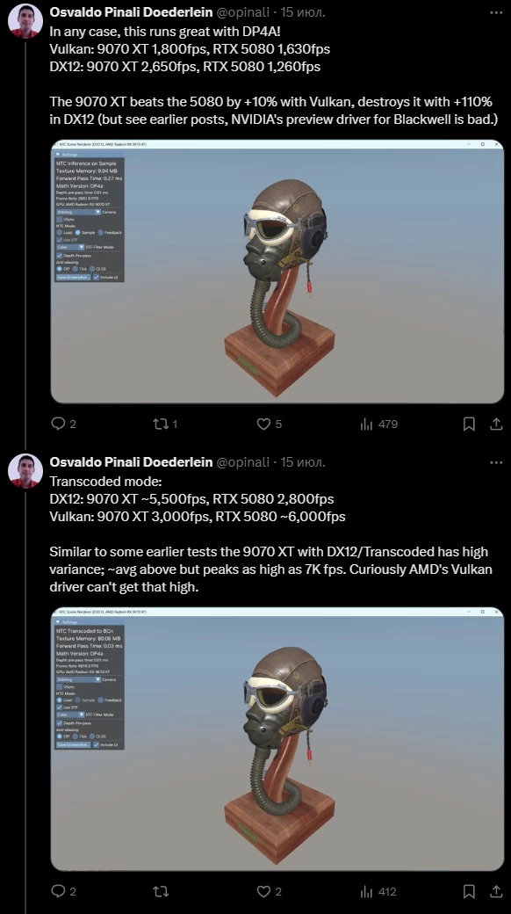511x914 pixels.
Task: Open Osvaldo Pinali Doederlein name on second tweet
Action: (131, 462)
